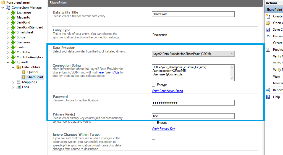
Task: Click the Data Entities folder icon
Action: [19, 67]
